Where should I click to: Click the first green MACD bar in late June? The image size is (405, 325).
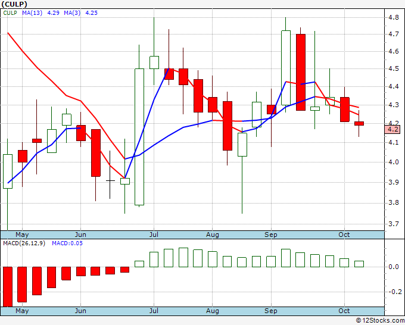tap(139, 264)
